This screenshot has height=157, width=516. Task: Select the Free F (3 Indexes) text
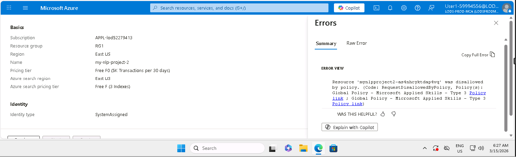113,87
